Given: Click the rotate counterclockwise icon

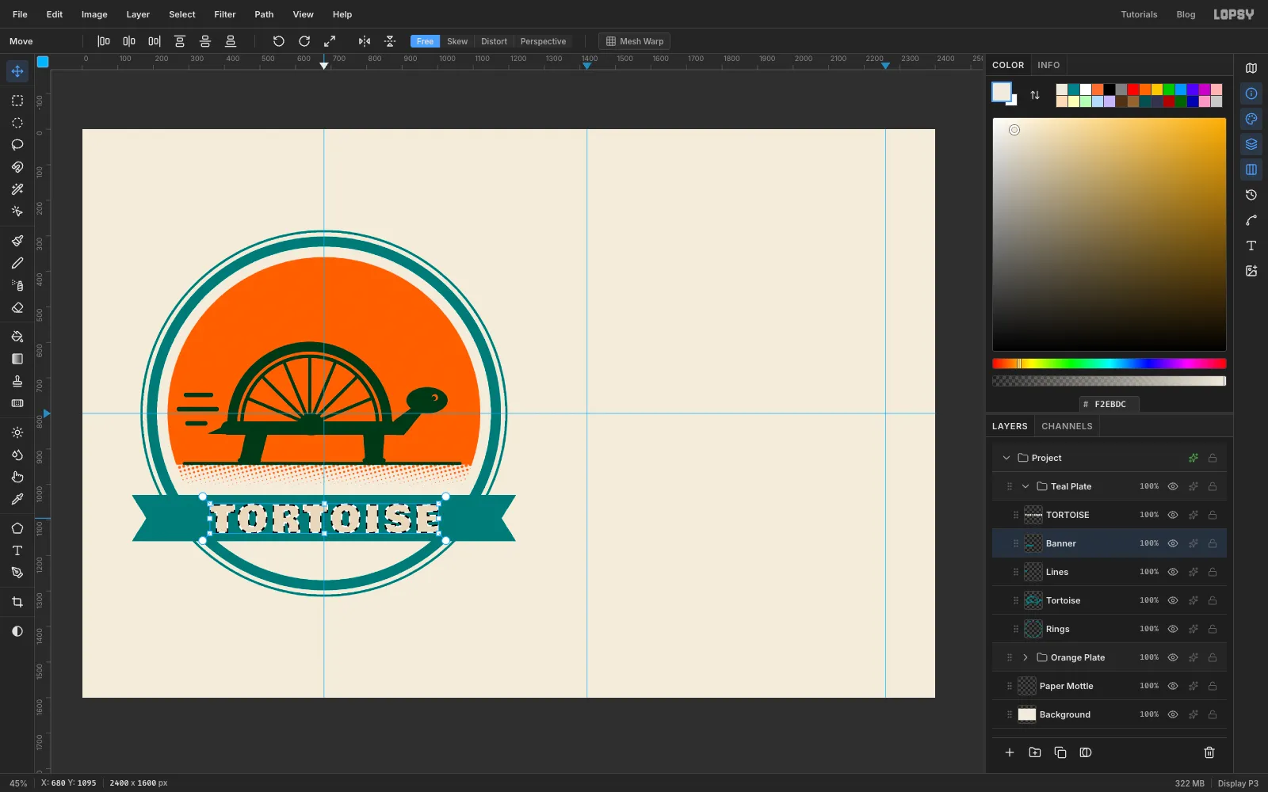Looking at the screenshot, I should (x=278, y=41).
